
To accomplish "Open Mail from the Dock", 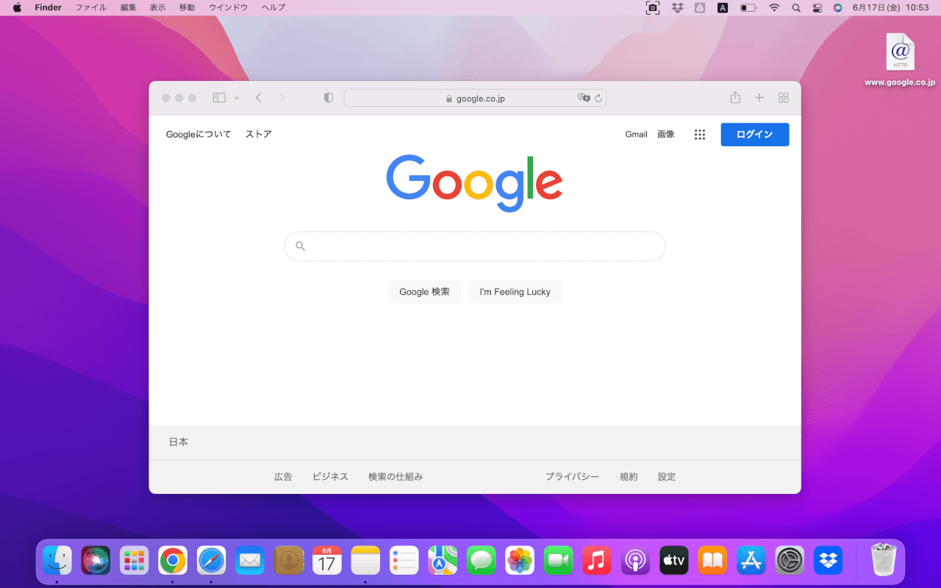I will 250,561.
